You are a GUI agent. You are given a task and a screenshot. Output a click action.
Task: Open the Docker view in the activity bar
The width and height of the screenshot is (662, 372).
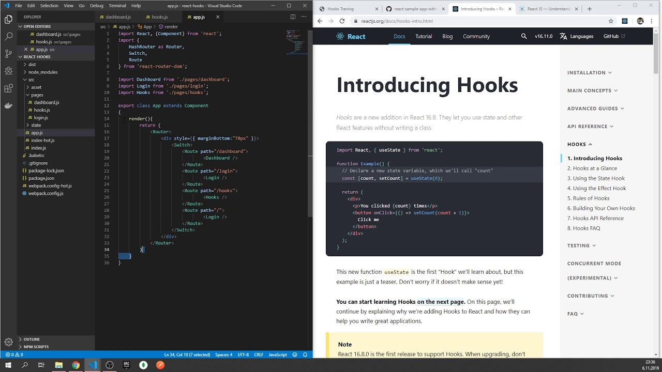coord(8,105)
